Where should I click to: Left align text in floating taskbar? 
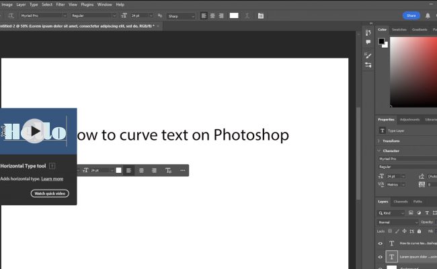coord(128,170)
